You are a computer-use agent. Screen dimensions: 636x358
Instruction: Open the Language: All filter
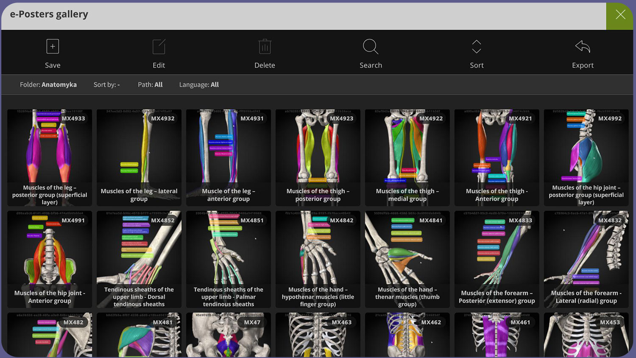click(199, 84)
